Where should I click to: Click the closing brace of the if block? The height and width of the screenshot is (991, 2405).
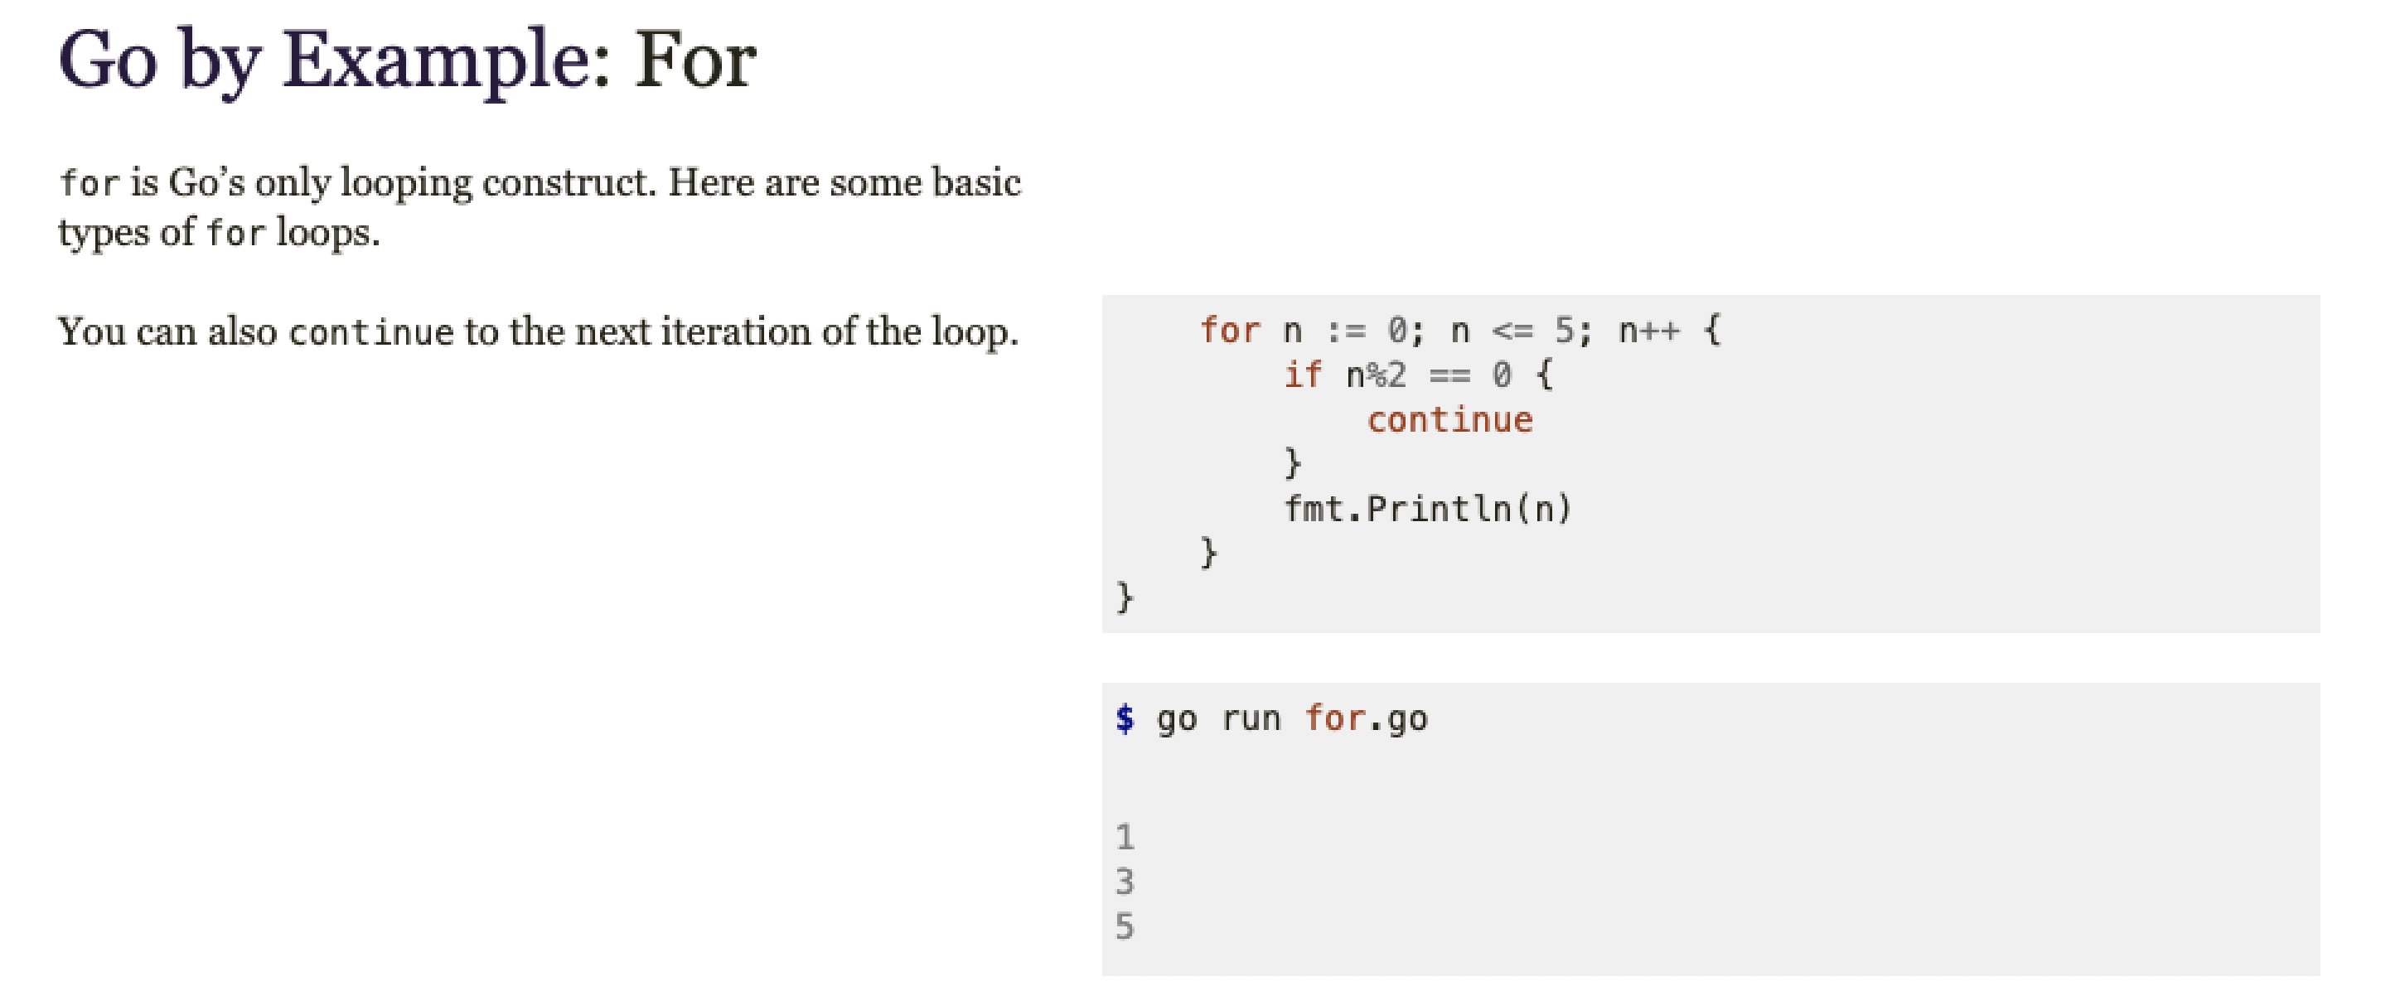click(1293, 463)
